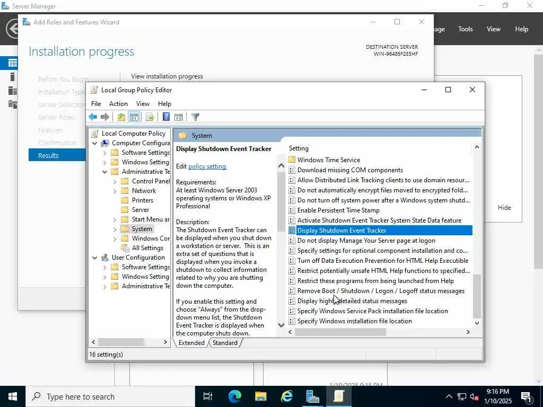The image size is (543, 407).
Task: Open Tools menu in Server Manager
Action: [466, 29]
